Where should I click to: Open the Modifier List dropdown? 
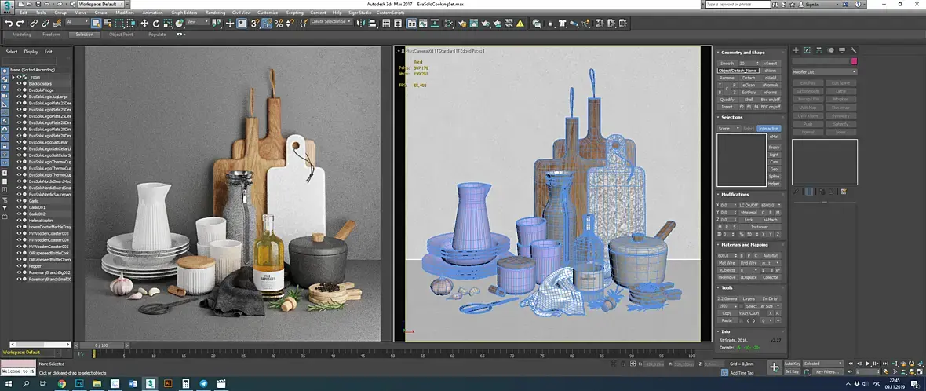coord(824,71)
